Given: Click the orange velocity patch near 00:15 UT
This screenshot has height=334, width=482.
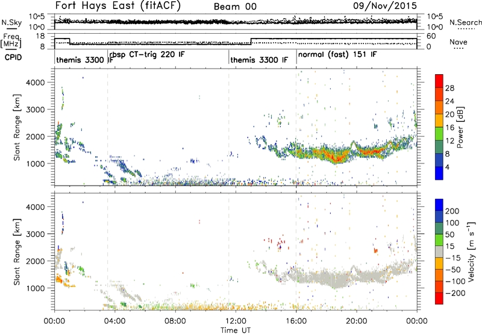Looking at the screenshot, I should (x=58, y=280).
